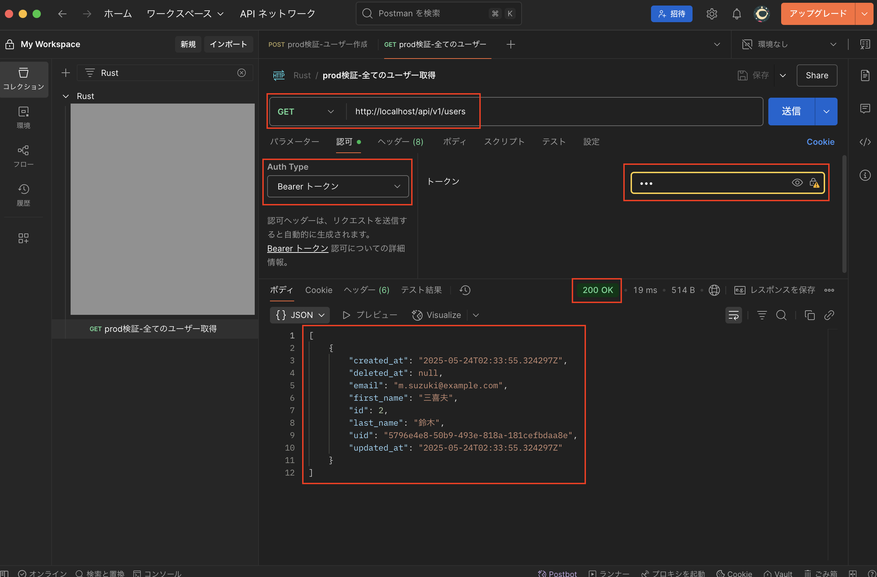Screen dimensions: 877x577
Task: Collapse the Rust collection
Action: coord(66,96)
